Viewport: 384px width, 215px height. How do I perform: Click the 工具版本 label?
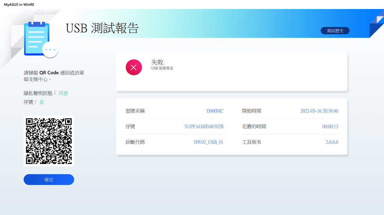(x=252, y=142)
